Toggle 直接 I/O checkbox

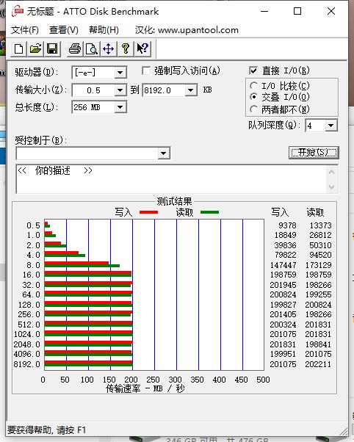pos(253,70)
